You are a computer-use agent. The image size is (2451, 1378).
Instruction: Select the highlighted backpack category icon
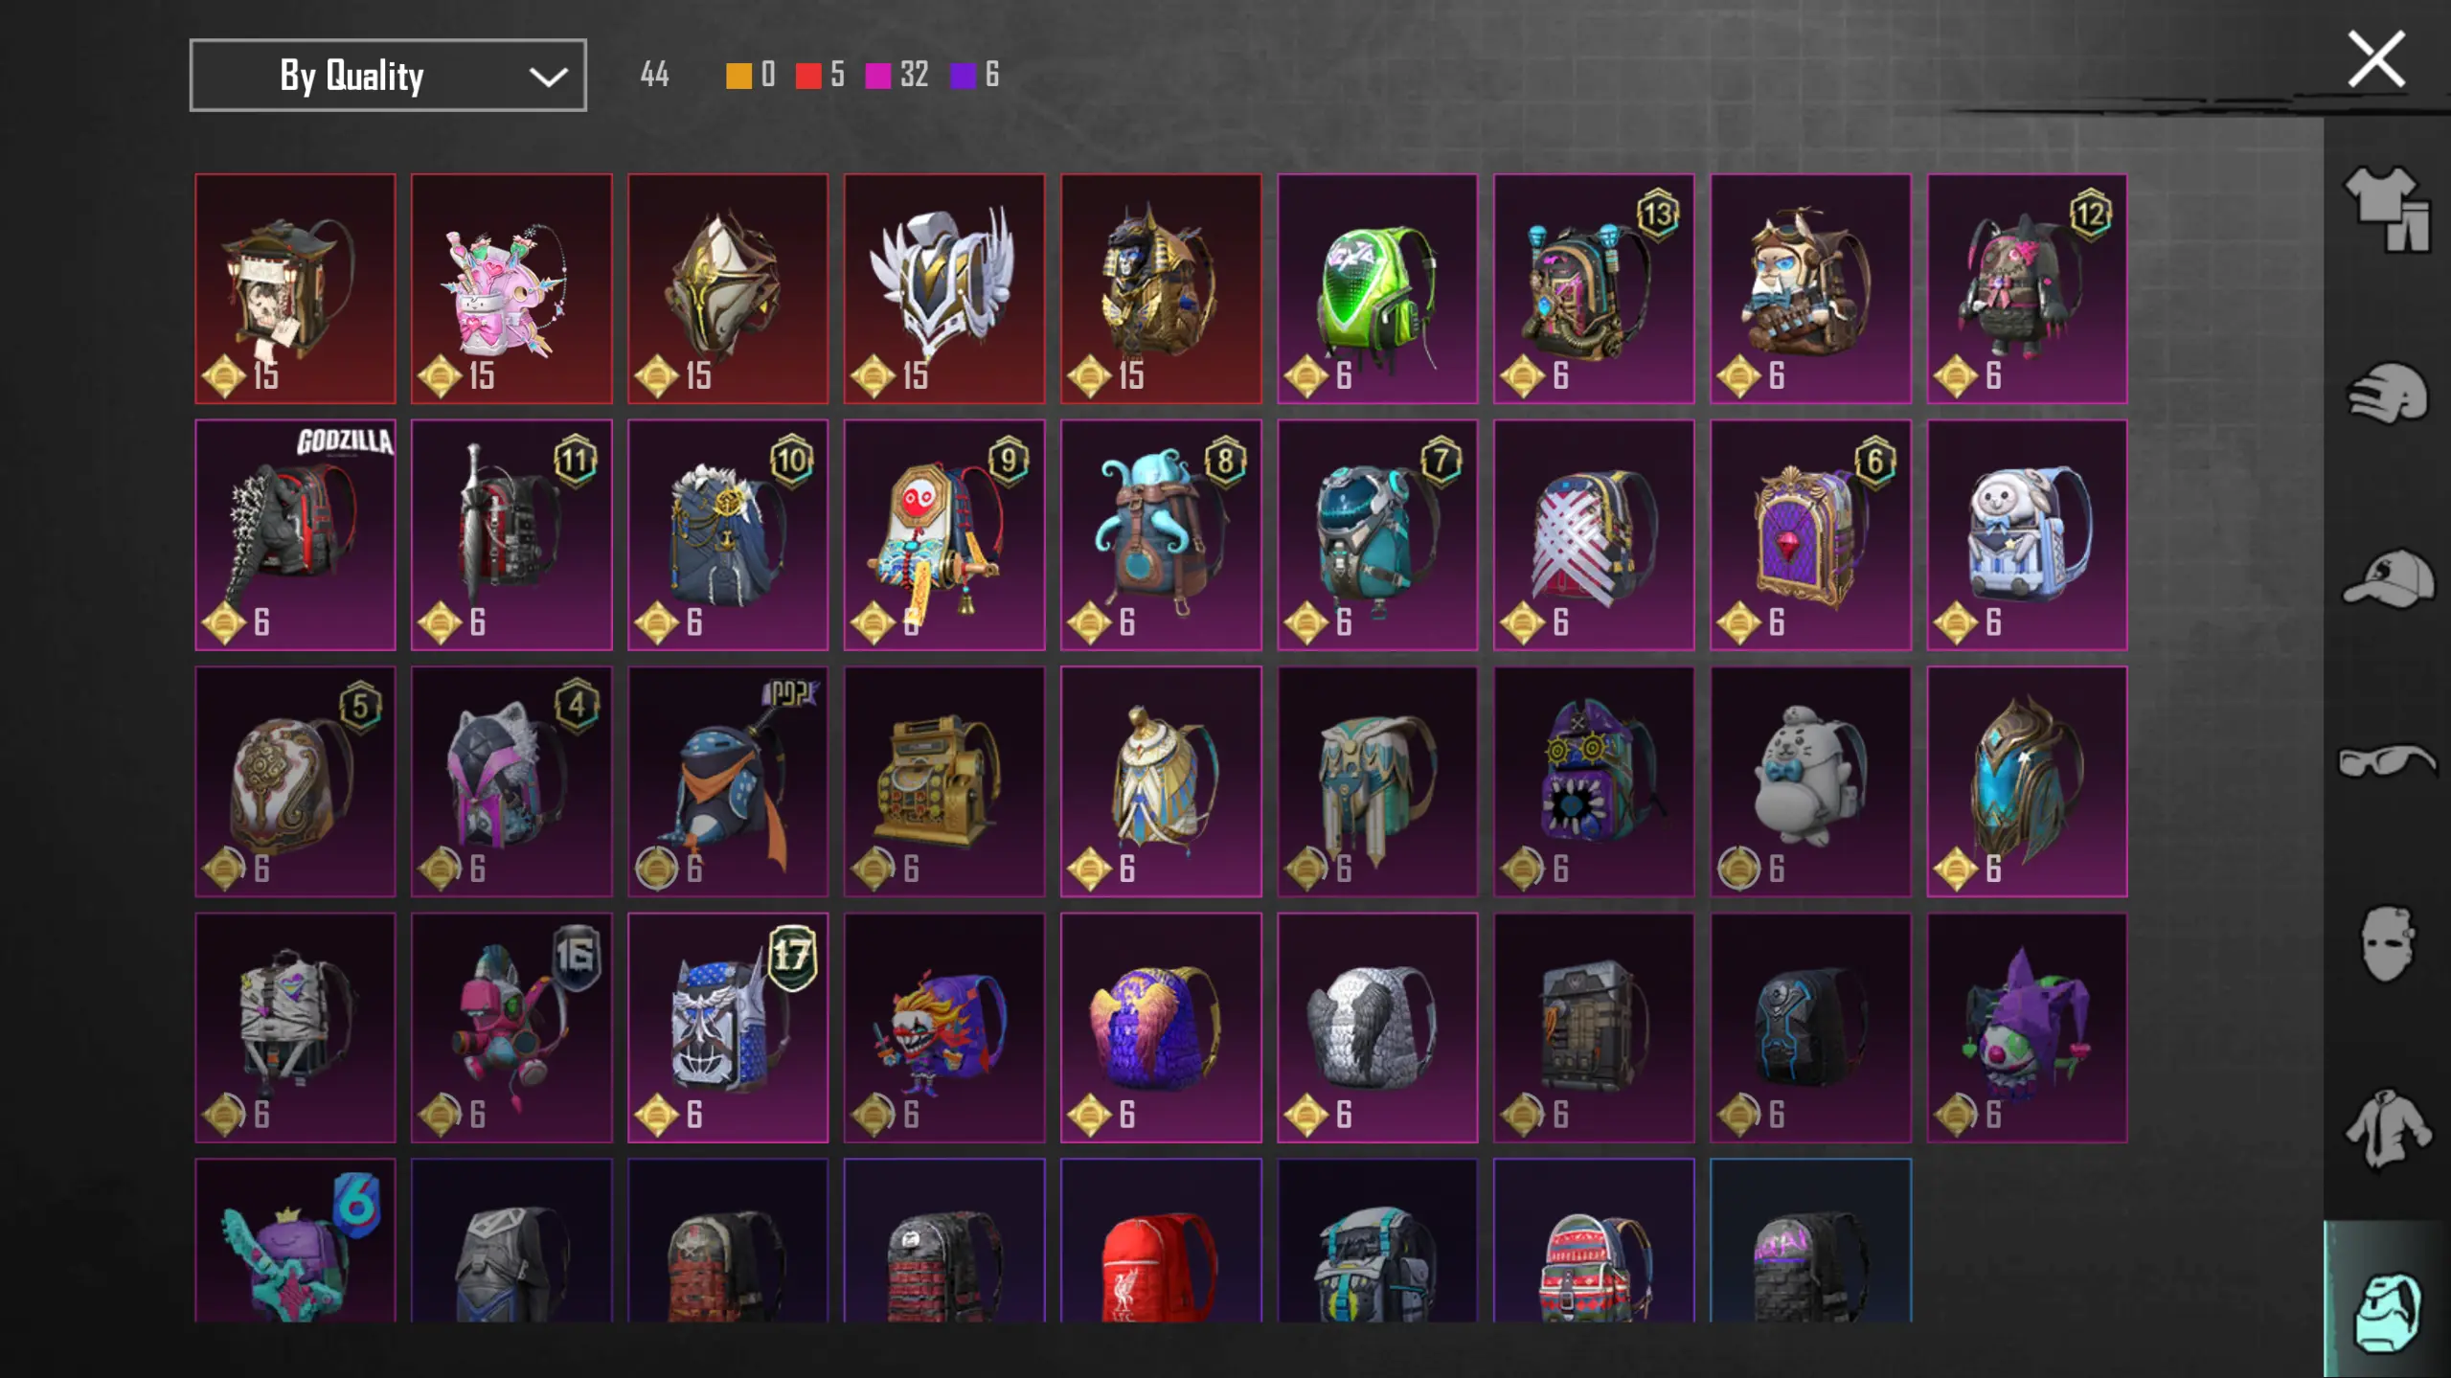pos(2388,1311)
